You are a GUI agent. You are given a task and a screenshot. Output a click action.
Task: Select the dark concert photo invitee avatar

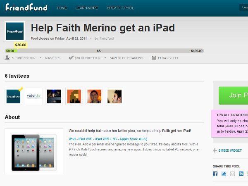point(54,96)
